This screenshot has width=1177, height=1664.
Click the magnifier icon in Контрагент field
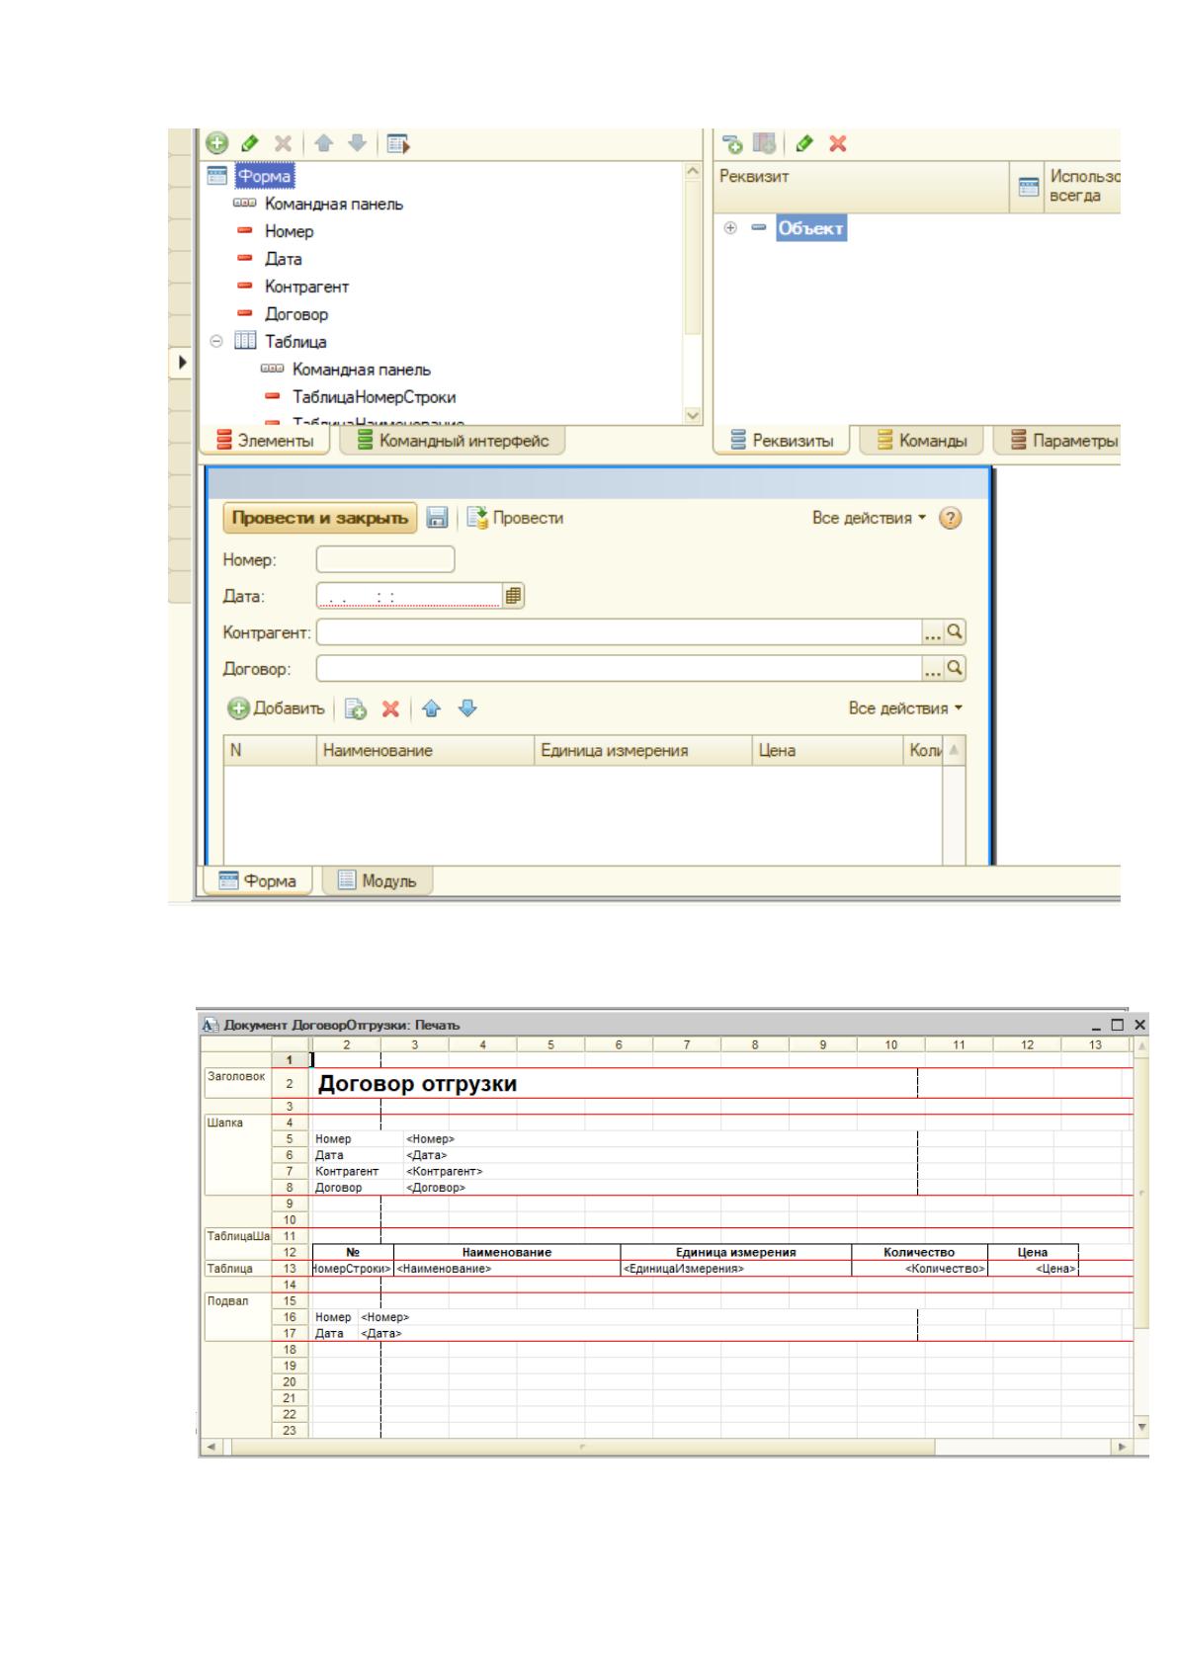[x=955, y=632]
